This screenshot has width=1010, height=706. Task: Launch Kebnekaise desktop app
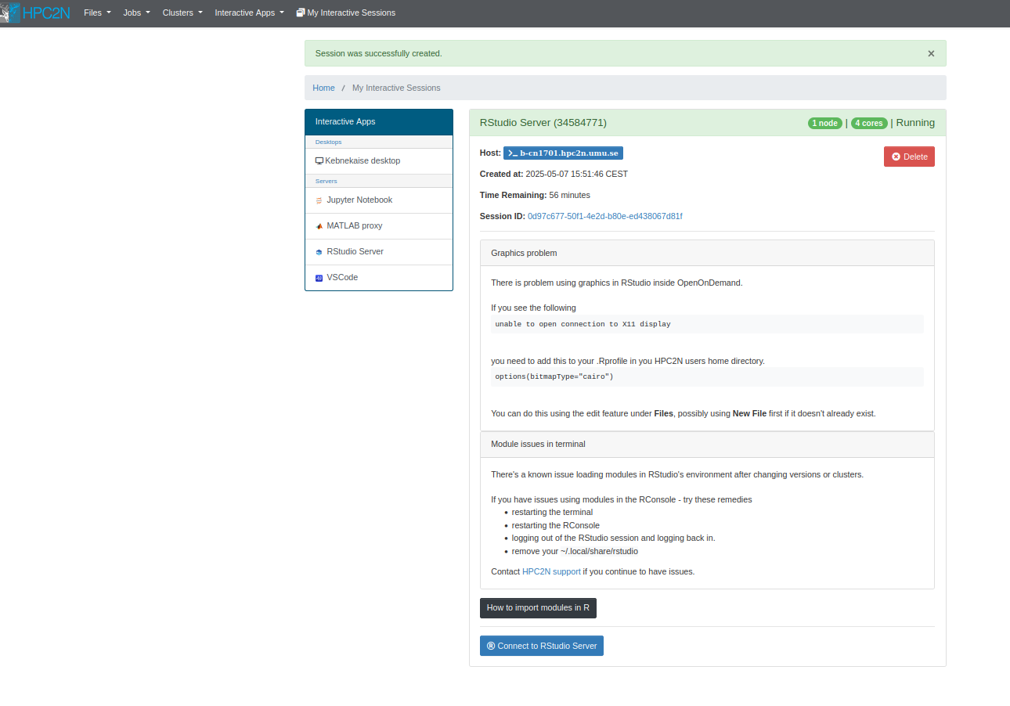pyautogui.click(x=379, y=161)
